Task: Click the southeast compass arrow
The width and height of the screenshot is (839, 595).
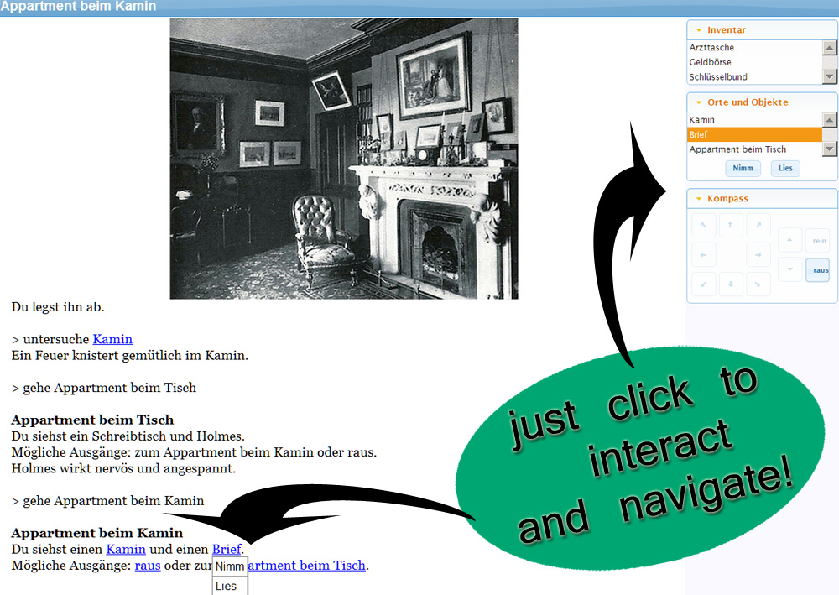Action: pos(758,284)
